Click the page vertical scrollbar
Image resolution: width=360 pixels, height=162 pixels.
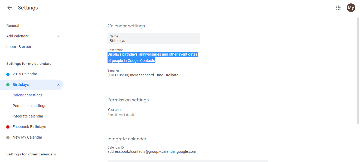pos(358,71)
